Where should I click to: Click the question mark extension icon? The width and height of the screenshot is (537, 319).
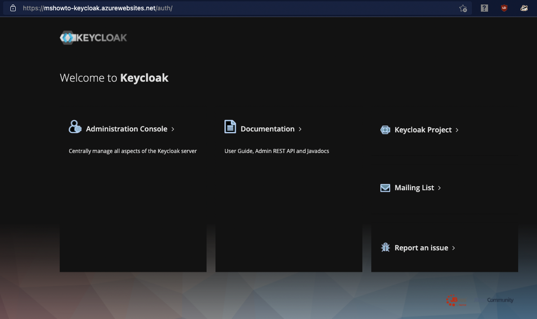(x=484, y=8)
